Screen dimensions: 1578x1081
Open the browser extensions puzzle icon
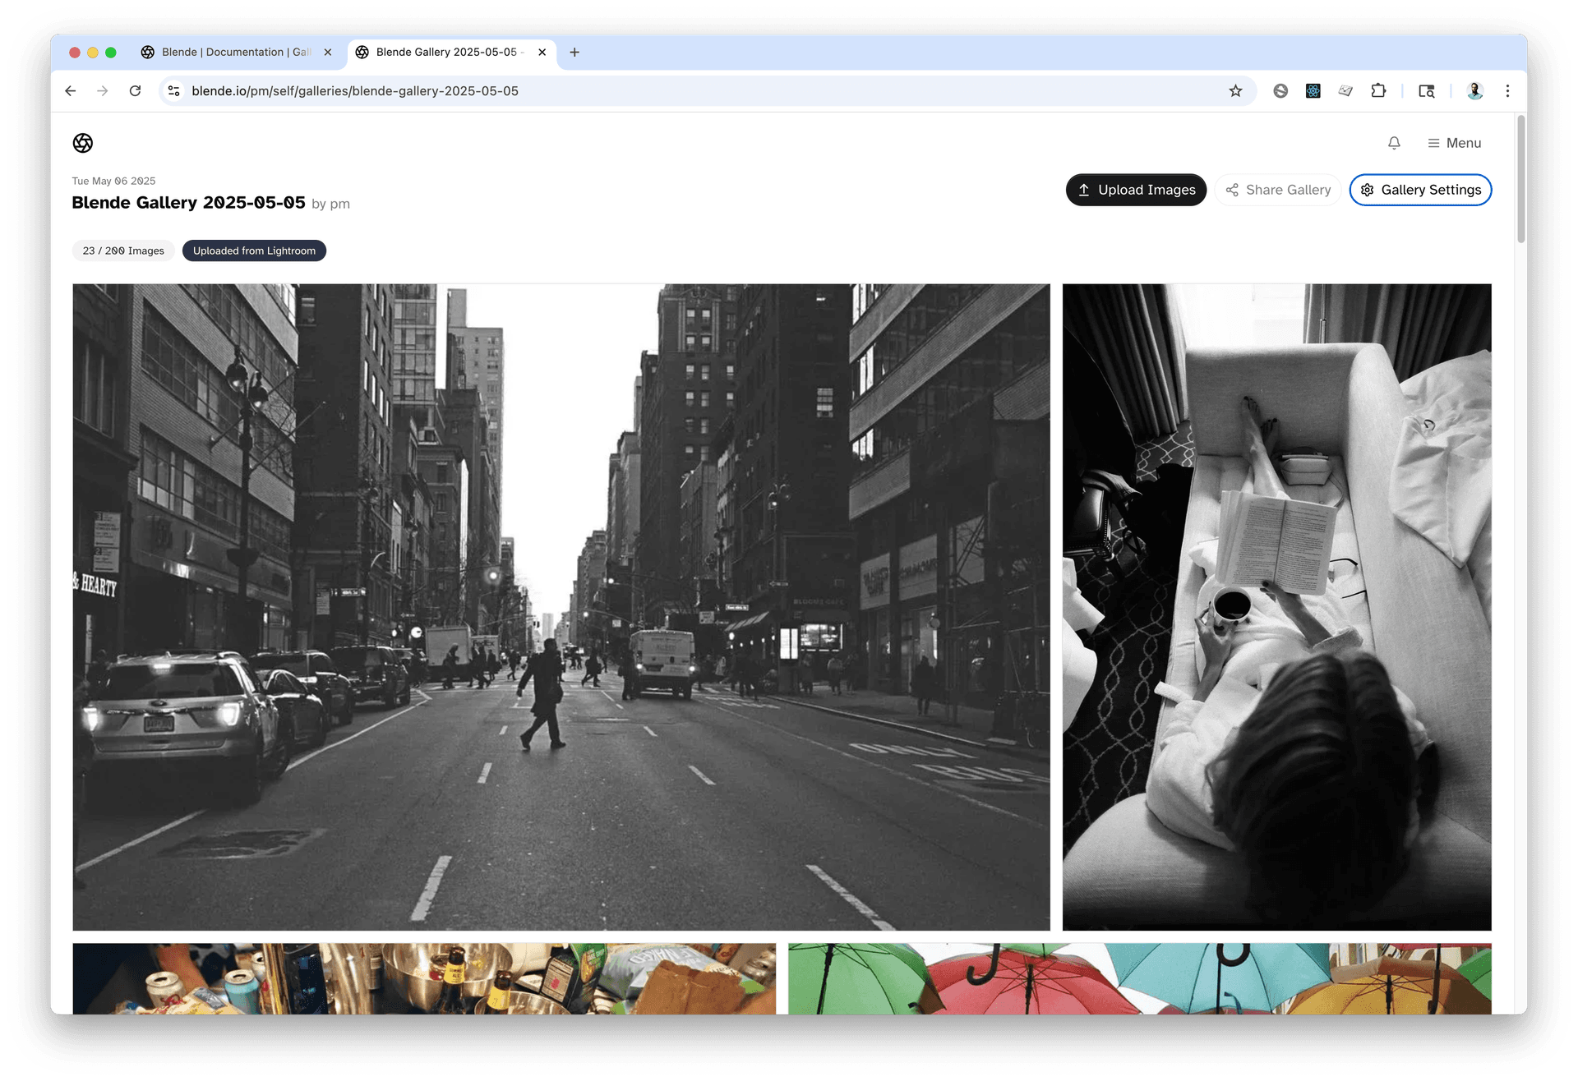pyautogui.click(x=1378, y=91)
